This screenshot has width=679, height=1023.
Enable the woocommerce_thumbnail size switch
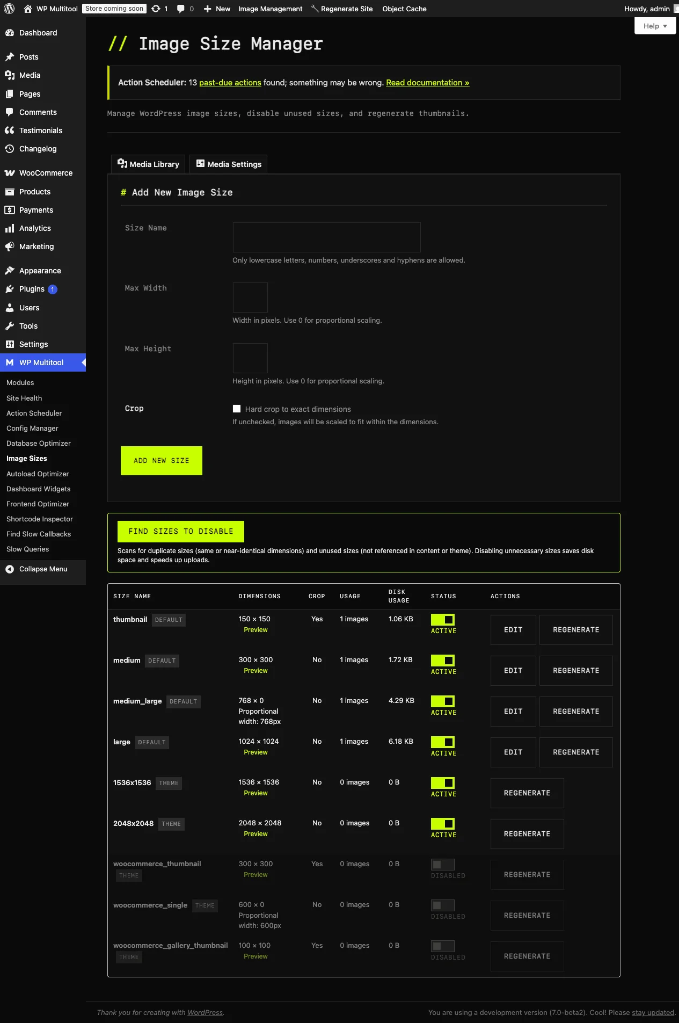coord(443,865)
